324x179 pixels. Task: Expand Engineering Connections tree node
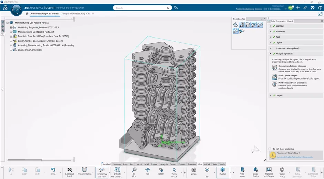click(11, 50)
